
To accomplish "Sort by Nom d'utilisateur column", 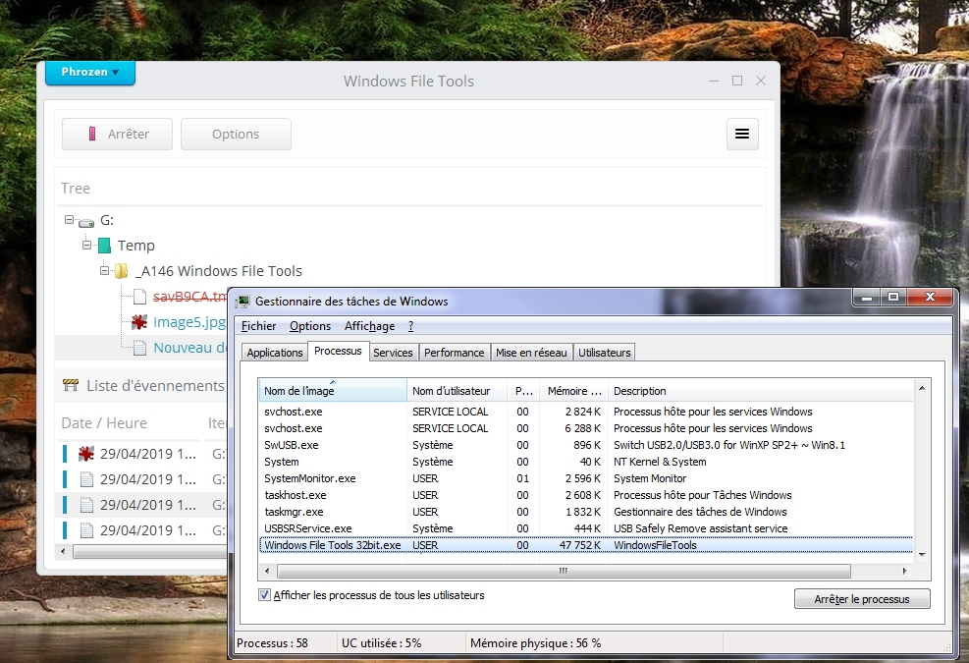I will pyautogui.click(x=458, y=391).
